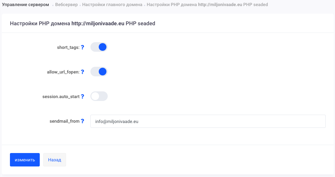Screen dimensions: 335x177
Task: Turn off the allow_url_fopen toggle
Action: point(99,72)
